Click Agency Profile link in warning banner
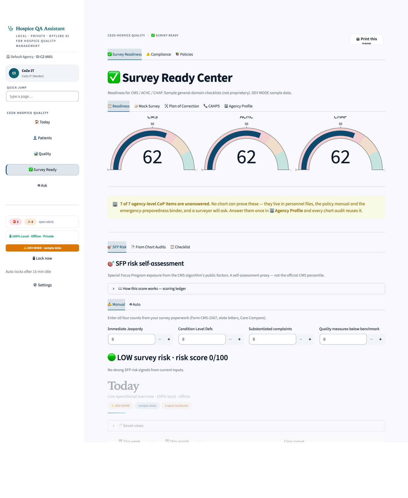This screenshot has width=408, height=498. point(286,211)
